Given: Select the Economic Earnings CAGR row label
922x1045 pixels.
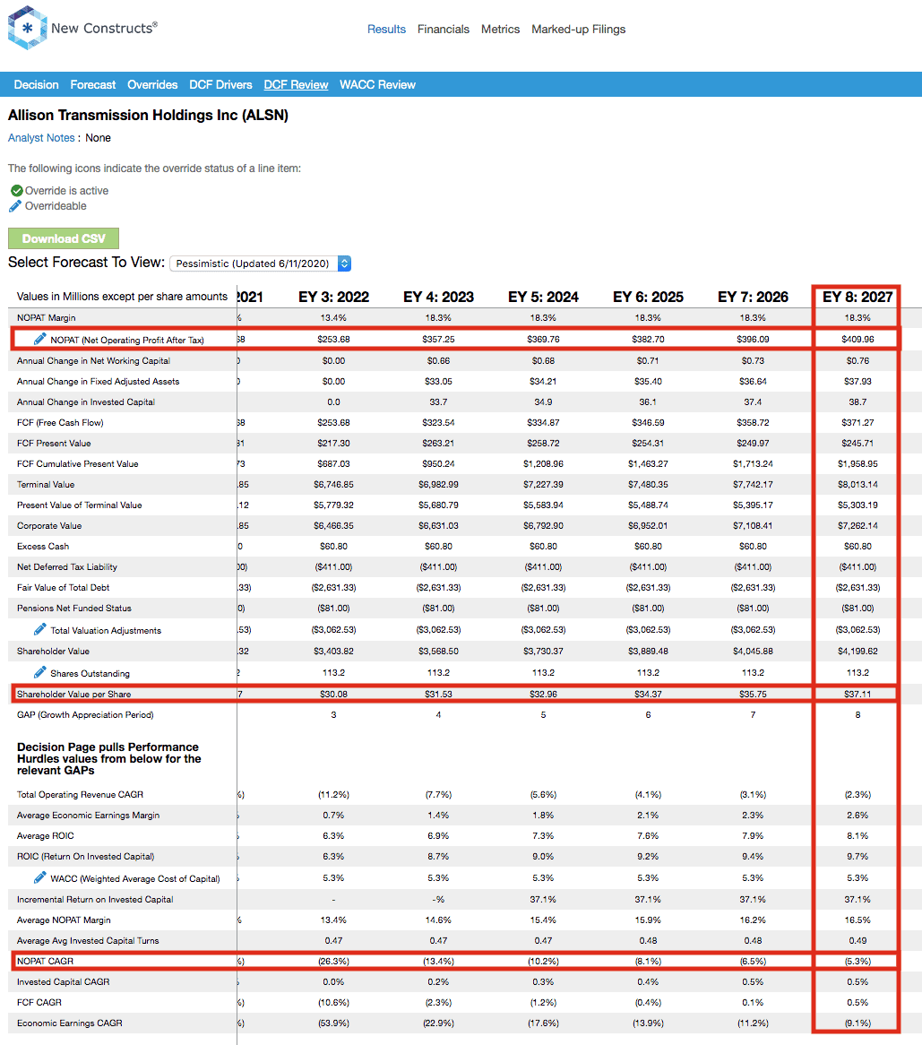Looking at the screenshot, I should tap(69, 1023).
